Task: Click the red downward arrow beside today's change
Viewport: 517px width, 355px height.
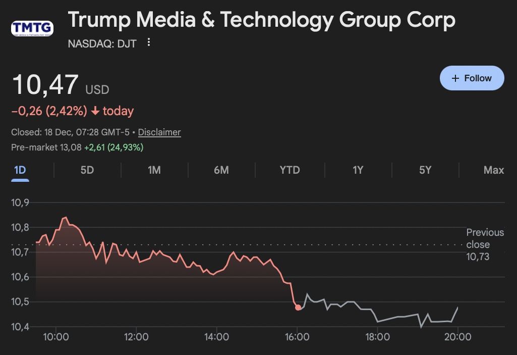Action: pyautogui.click(x=94, y=111)
